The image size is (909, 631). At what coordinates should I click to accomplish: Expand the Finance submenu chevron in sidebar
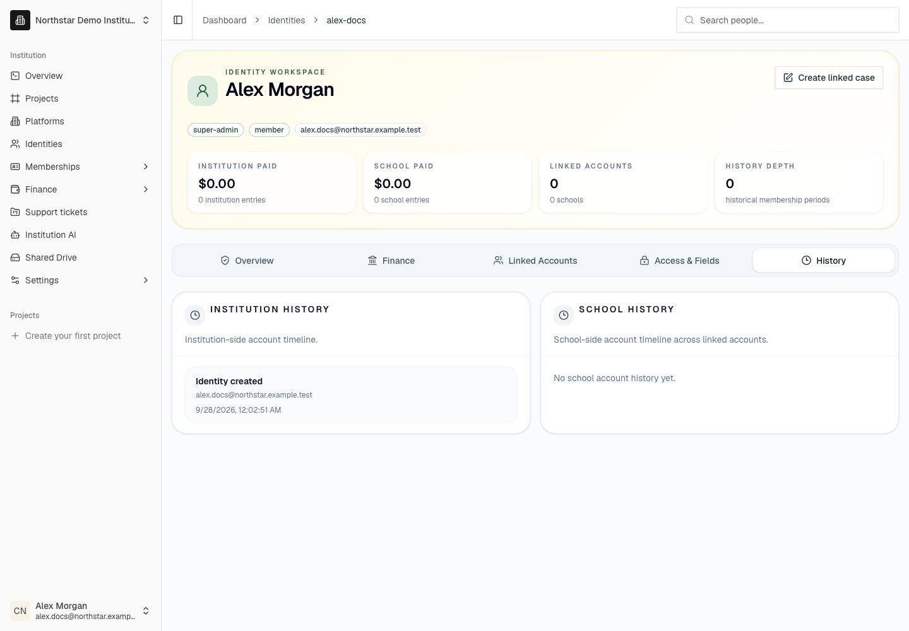click(146, 189)
